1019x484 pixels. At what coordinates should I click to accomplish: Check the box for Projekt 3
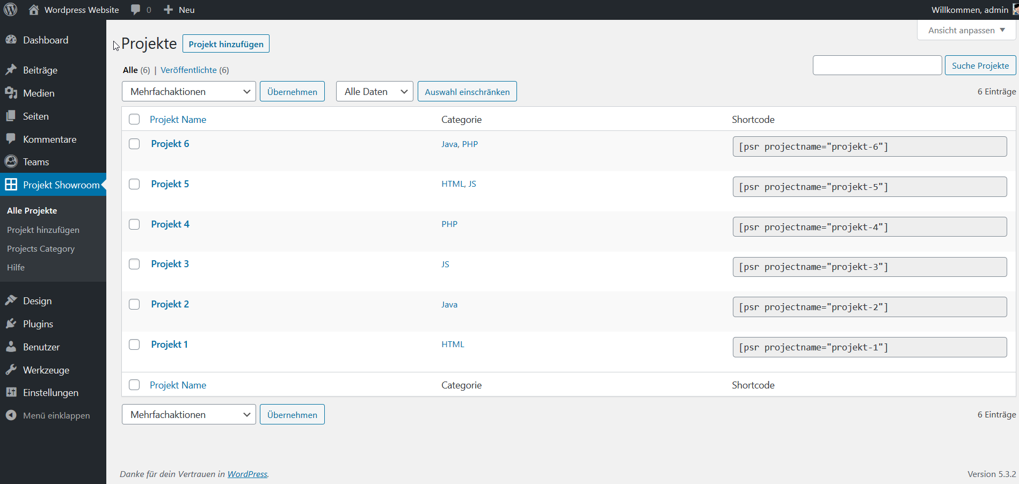(x=134, y=264)
